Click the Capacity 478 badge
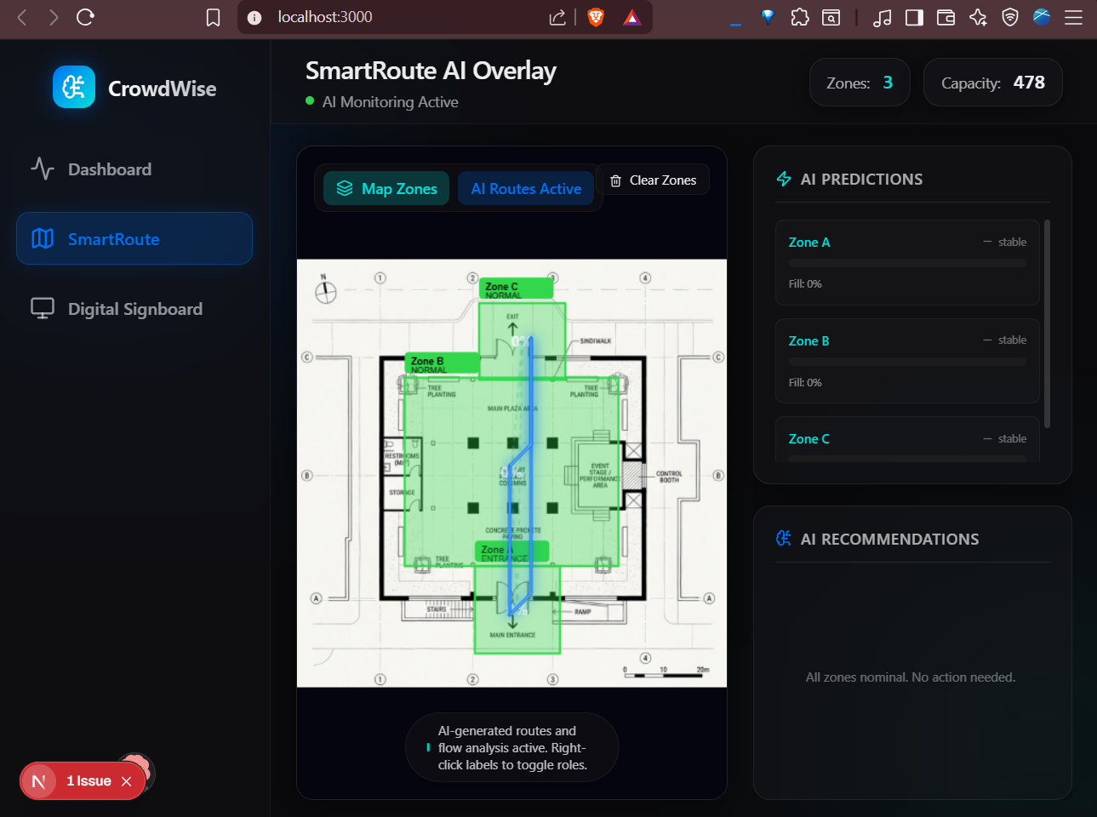Image resolution: width=1097 pixels, height=817 pixels. point(992,83)
